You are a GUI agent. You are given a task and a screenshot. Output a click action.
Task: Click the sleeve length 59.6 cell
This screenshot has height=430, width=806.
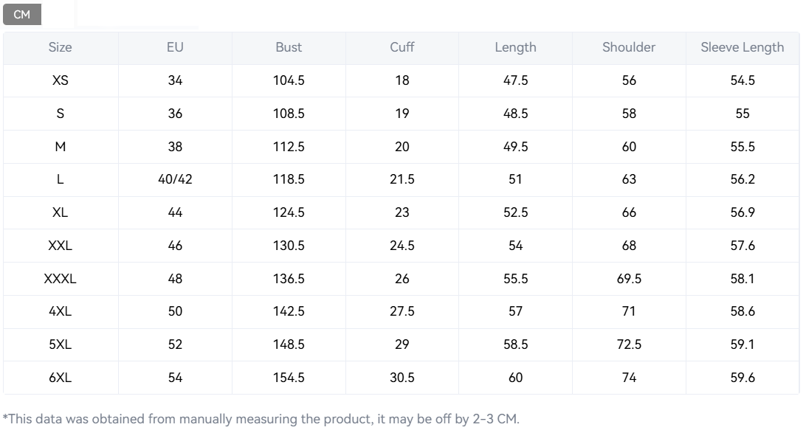[743, 378]
